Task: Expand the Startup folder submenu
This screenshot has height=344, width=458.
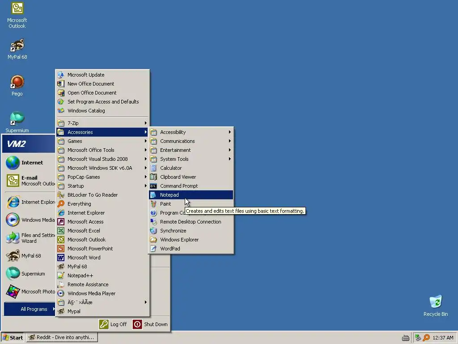Action: point(102,186)
